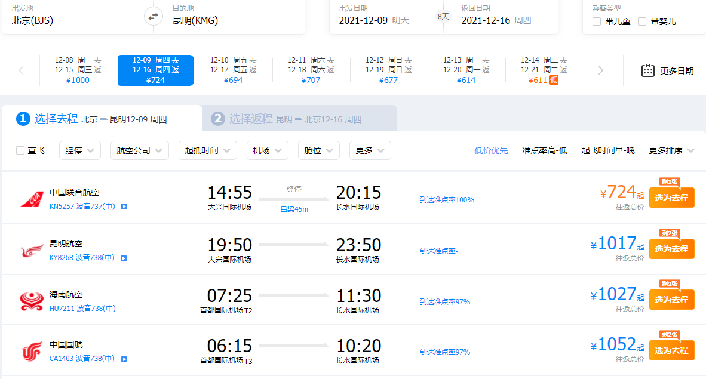This screenshot has width=706, height=379.
Task: Click the Hainan Airlines logo
Action: coord(32,300)
